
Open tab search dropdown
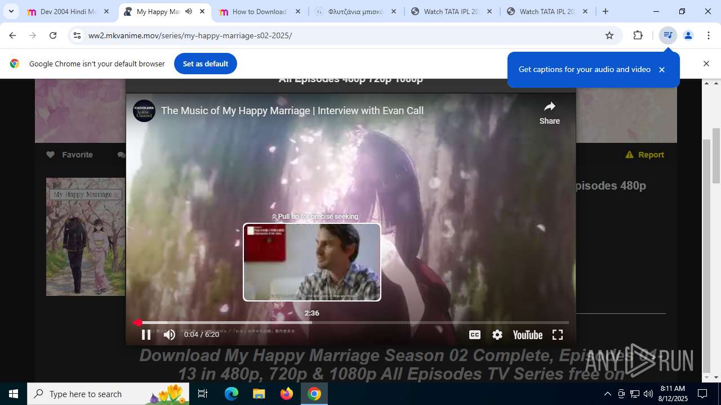click(x=11, y=11)
